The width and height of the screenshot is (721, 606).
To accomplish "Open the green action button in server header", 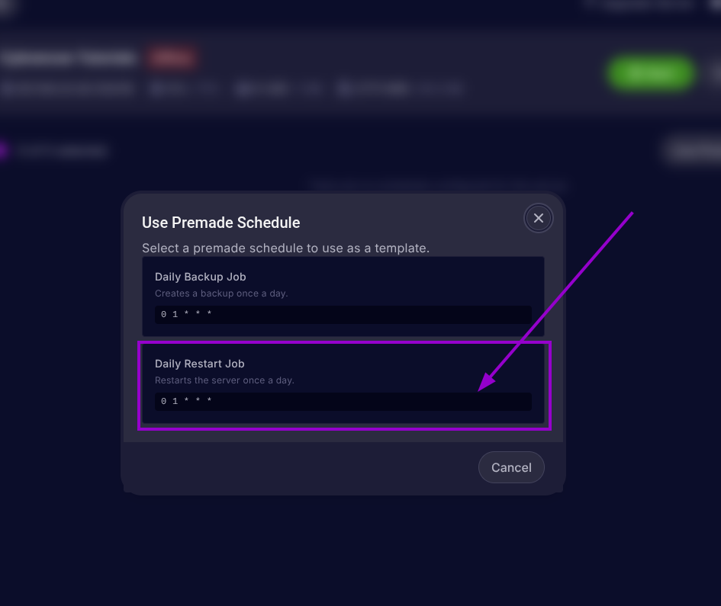I will point(649,73).
